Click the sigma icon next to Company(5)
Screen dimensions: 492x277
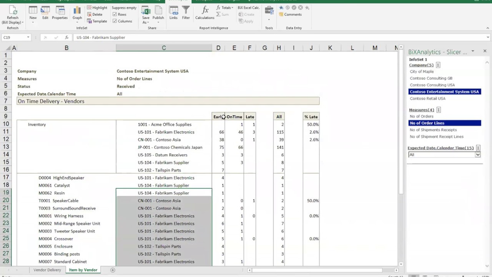point(438,65)
